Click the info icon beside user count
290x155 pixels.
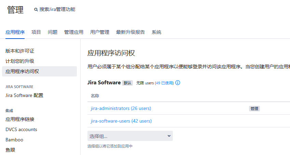pos(178,83)
